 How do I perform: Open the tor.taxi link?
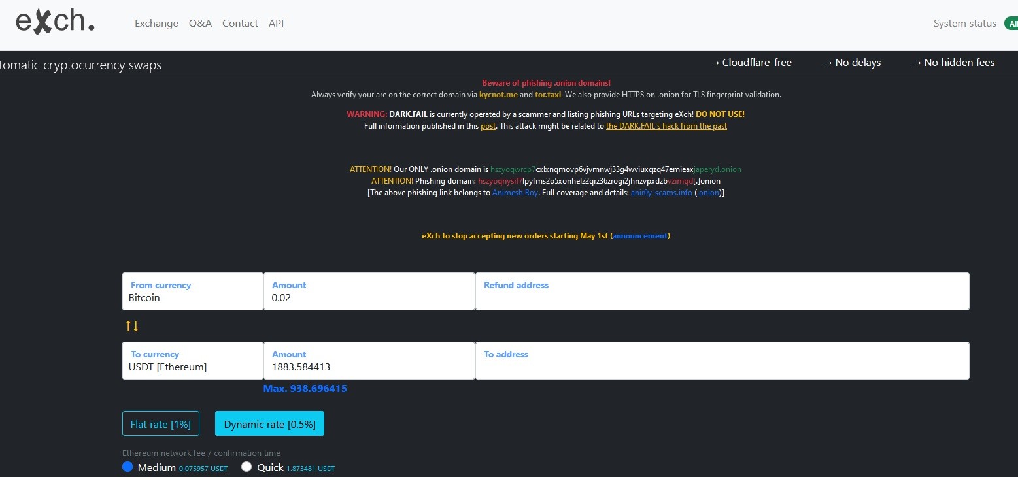(548, 95)
